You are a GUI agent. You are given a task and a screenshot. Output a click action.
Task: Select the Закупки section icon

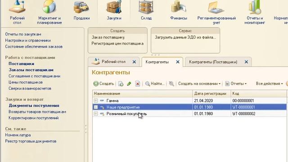[x=114, y=7]
